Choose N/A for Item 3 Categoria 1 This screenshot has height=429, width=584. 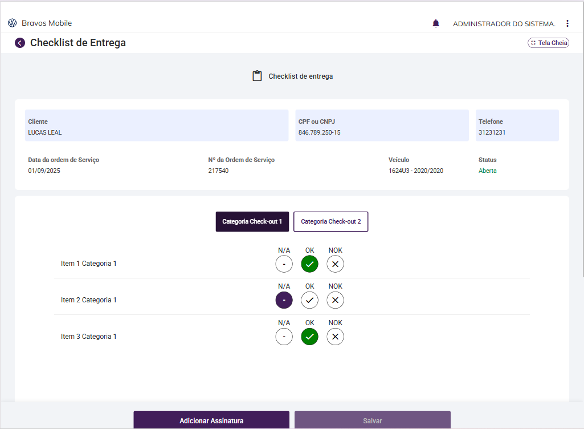(x=284, y=337)
